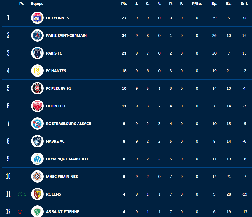Select the Bp. goals-for column header
252x217 pixels.
tap(214, 4)
